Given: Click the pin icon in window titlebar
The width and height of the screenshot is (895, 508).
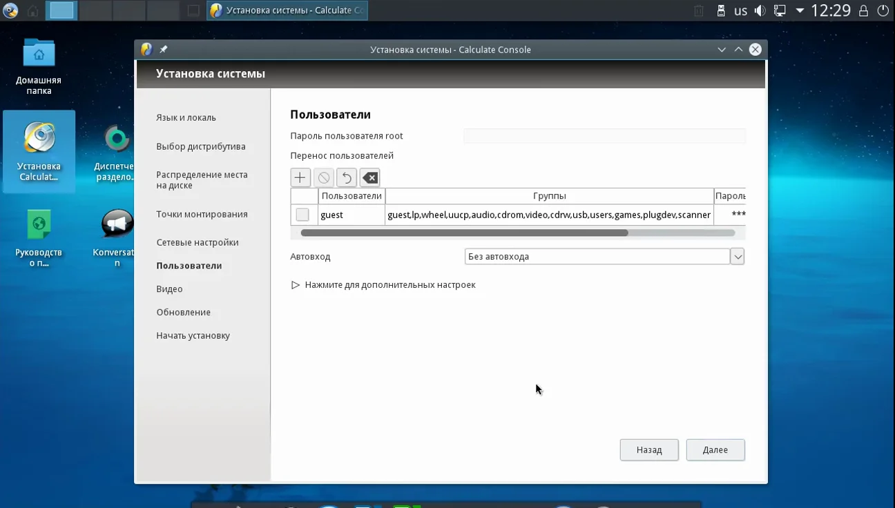Looking at the screenshot, I should pyautogui.click(x=164, y=49).
